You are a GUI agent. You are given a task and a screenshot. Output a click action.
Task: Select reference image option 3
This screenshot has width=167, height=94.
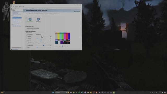click(67, 46)
